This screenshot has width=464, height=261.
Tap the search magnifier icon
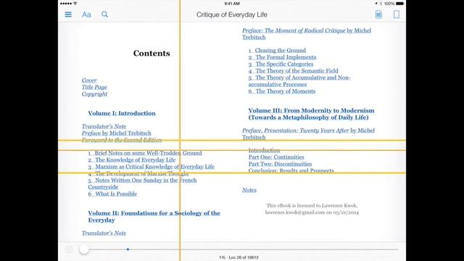[x=104, y=14]
